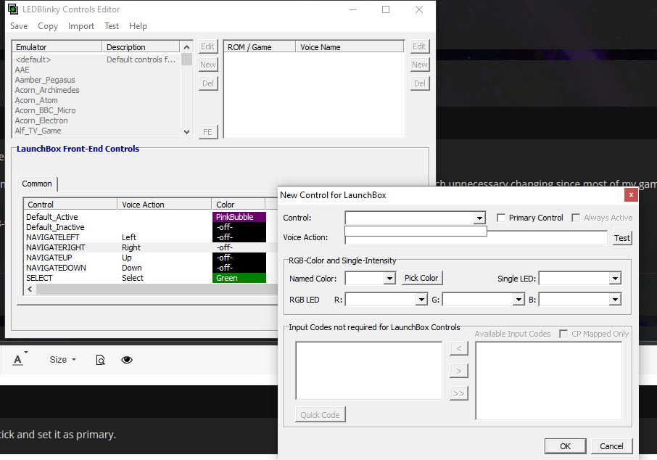Click the font color icon in editor toolbar
The height and width of the screenshot is (460, 657).
coord(17,359)
